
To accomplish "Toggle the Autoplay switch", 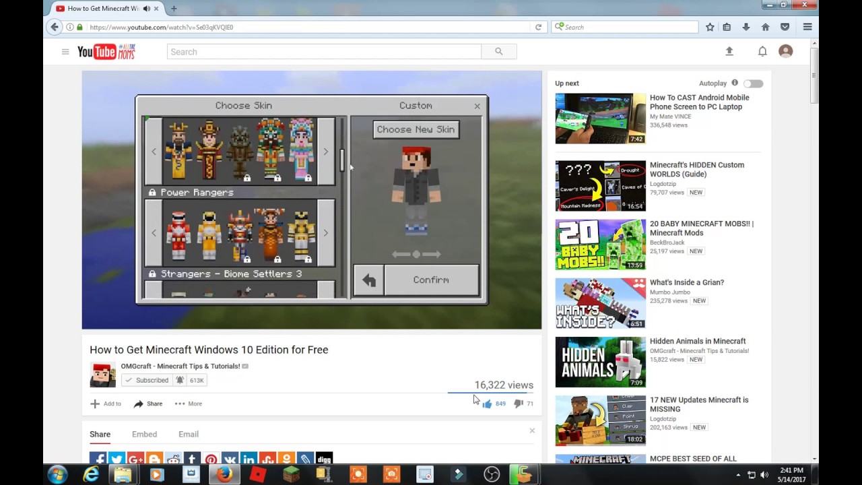I will (x=754, y=84).
